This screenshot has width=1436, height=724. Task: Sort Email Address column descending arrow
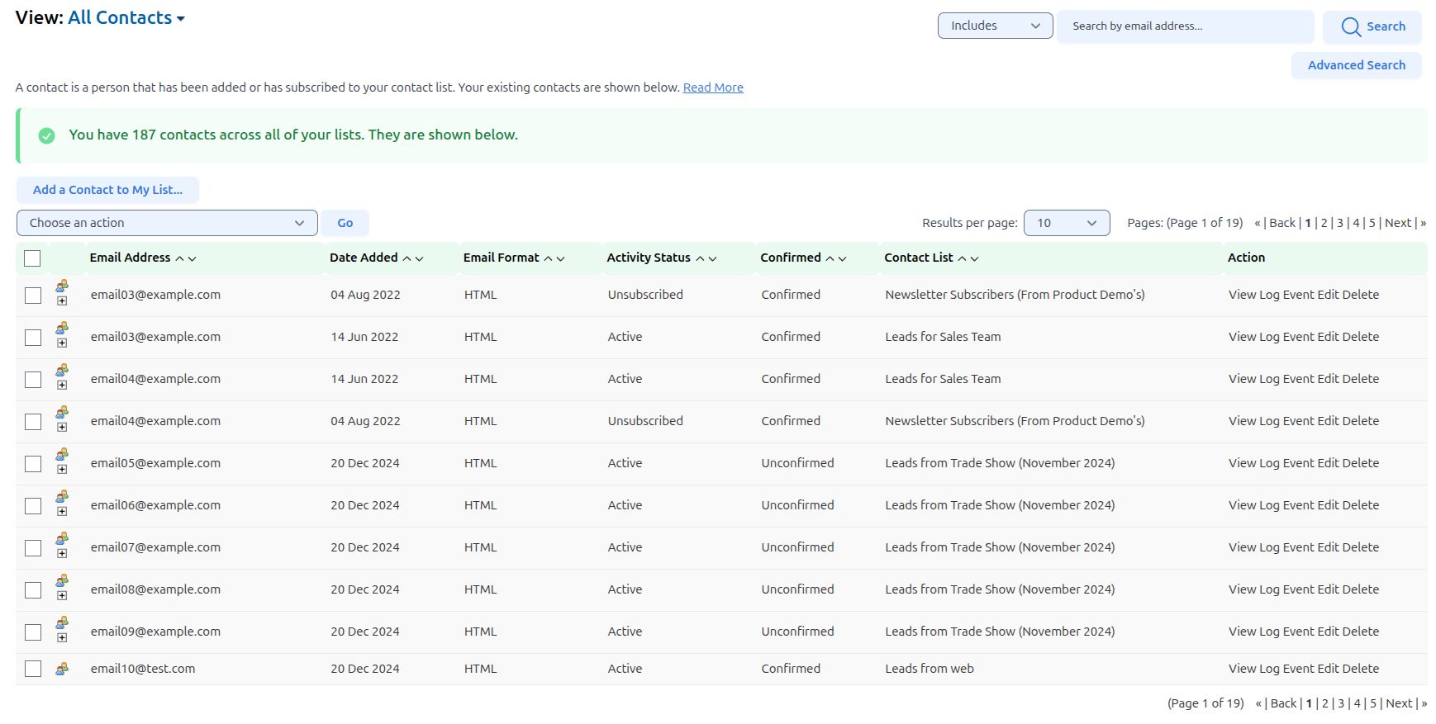[193, 258]
